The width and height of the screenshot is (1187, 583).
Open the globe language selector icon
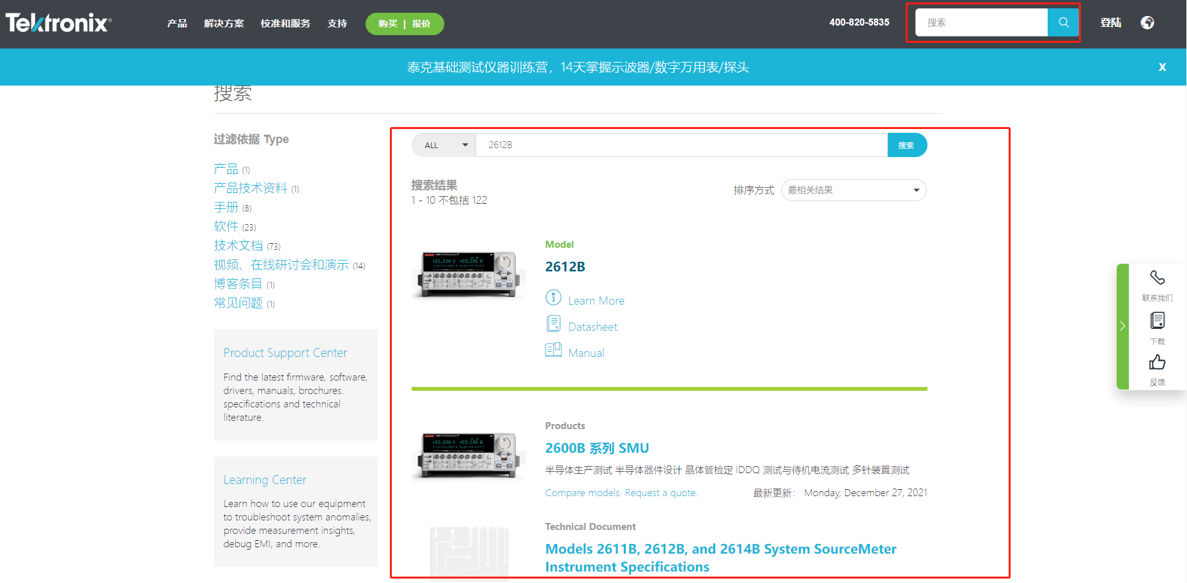point(1147,23)
